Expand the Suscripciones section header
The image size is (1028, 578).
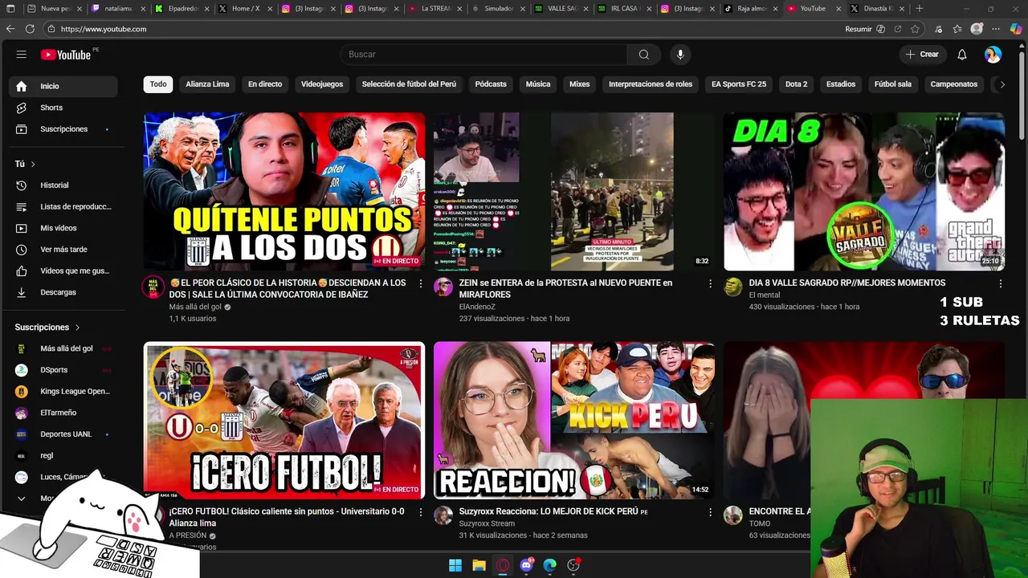click(x=47, y=328)
